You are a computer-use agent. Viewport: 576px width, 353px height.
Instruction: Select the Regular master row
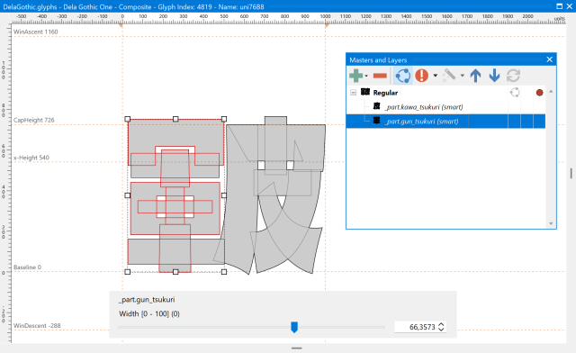pos(445,92)
